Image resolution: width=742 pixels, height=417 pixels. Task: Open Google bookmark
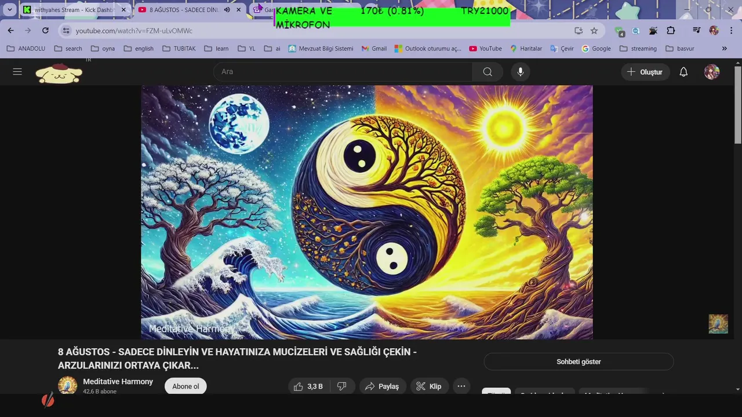tap(596, 49)
